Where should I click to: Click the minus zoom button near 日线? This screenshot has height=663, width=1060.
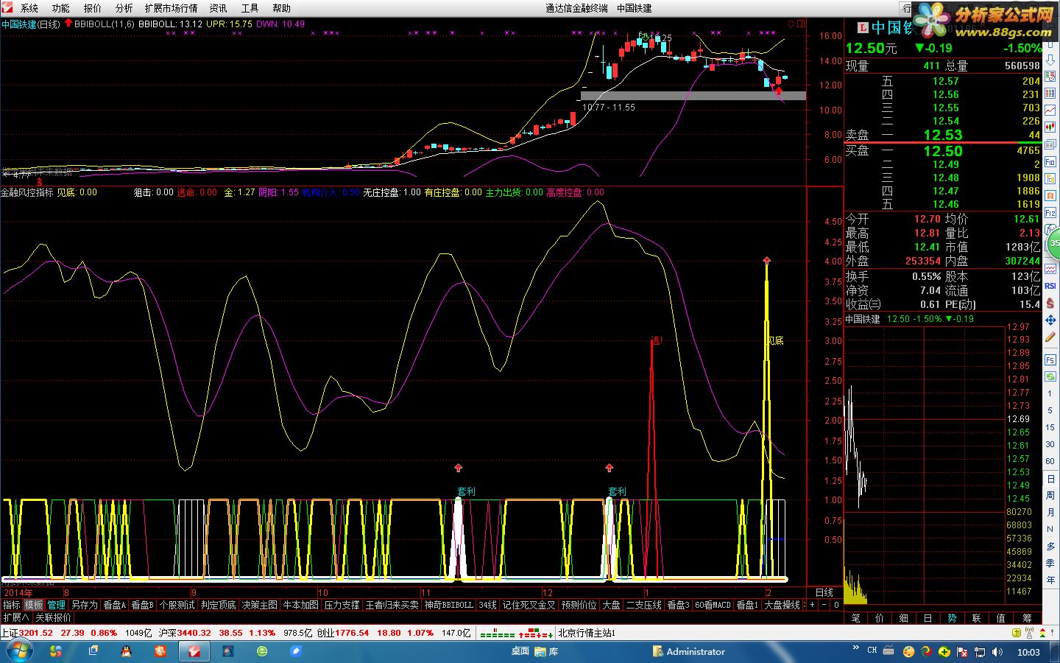click(x=824, y=605)
